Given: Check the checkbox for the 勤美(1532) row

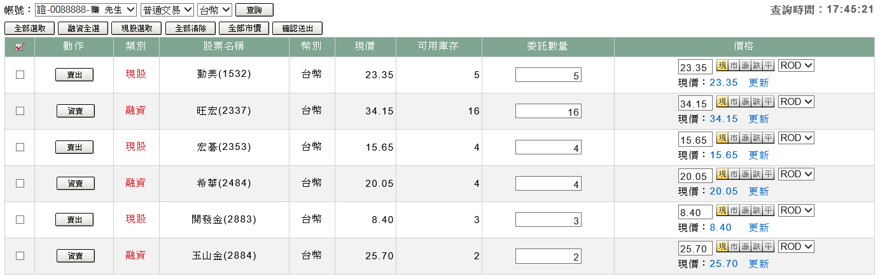Looking at the screenshot, I should tap(20, 74).
